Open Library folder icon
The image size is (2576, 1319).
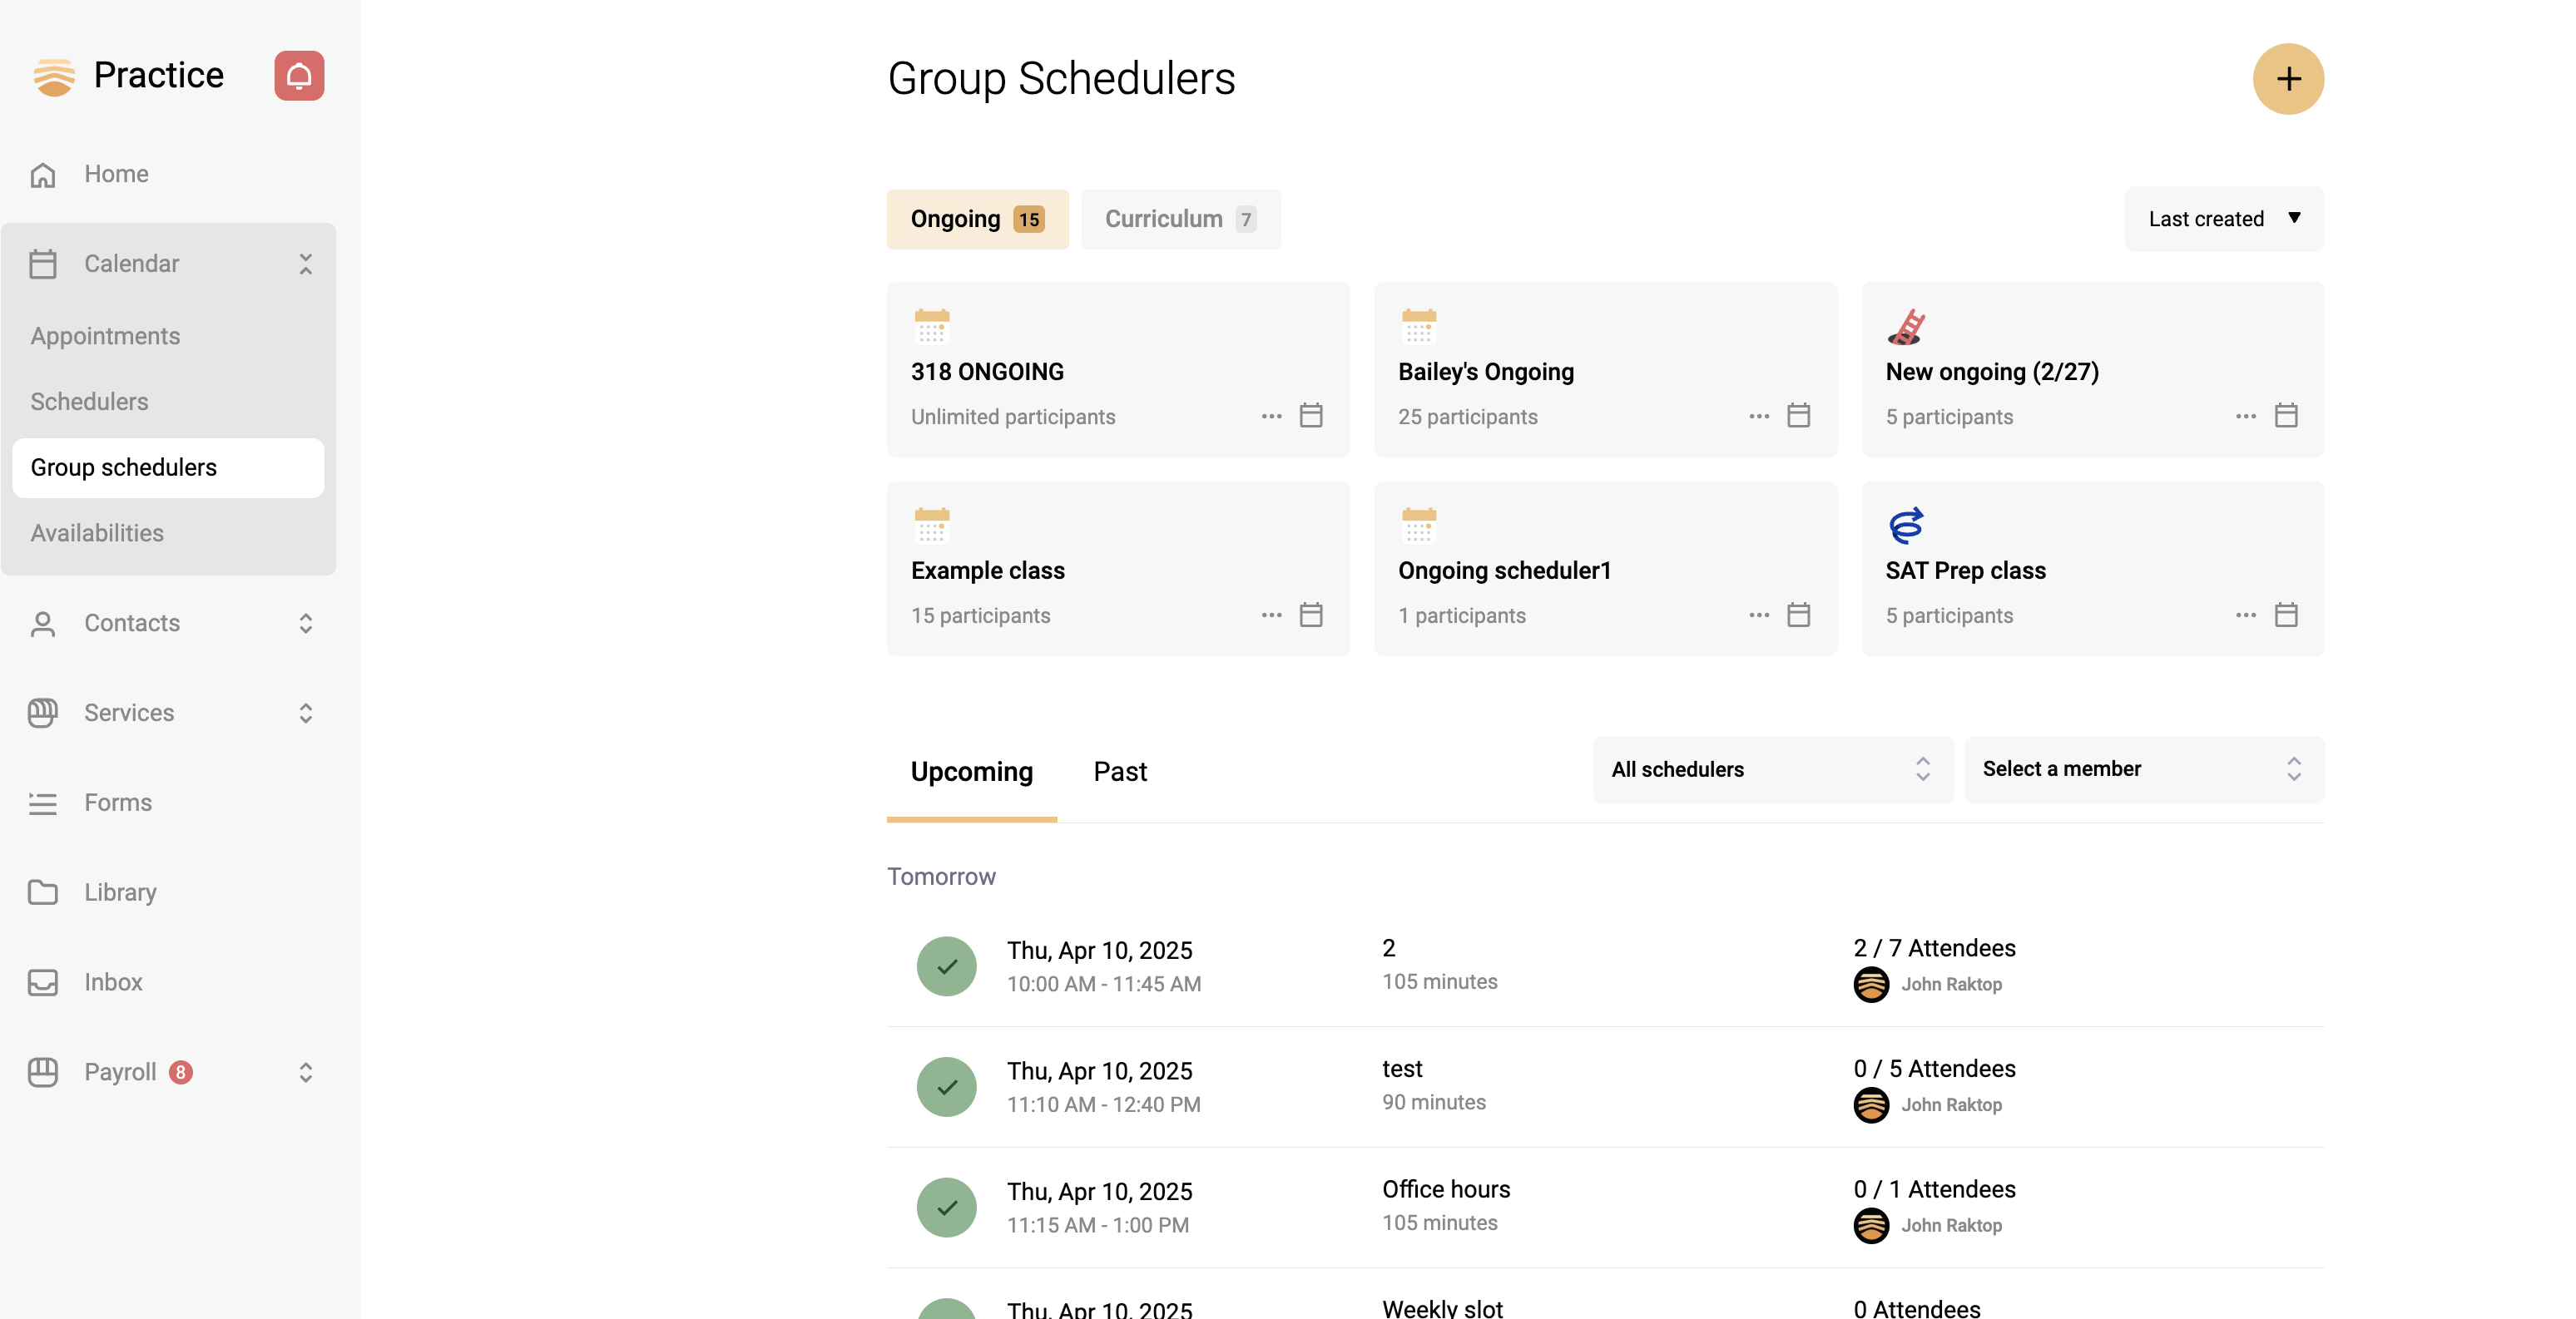(x=43, y=892)
